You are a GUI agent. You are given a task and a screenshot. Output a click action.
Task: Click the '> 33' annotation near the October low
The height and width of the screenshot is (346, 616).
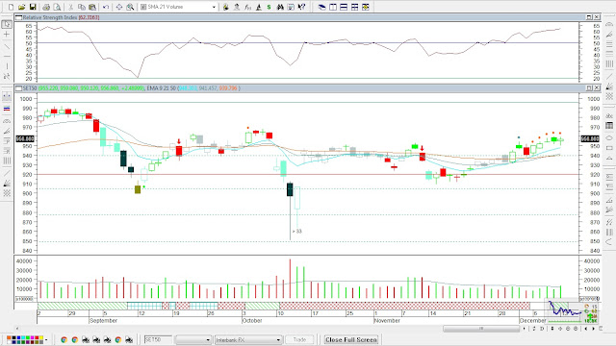pyautogui.click(x=297, y=231)
